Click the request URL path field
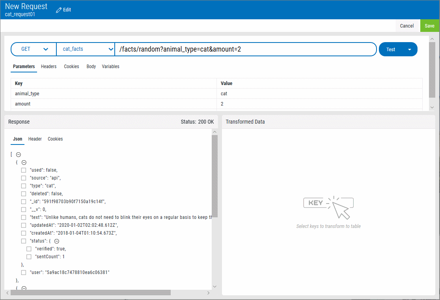 [244, 49]
